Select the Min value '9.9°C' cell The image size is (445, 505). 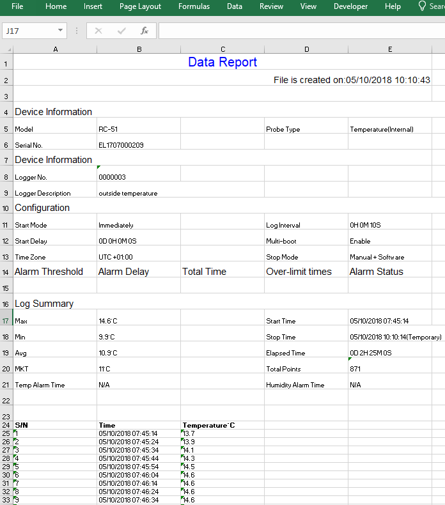pos(139,333)
